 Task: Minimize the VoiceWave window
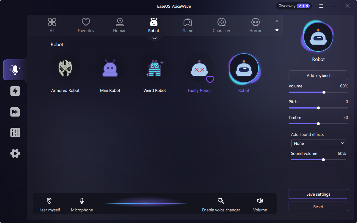point(334,6)
